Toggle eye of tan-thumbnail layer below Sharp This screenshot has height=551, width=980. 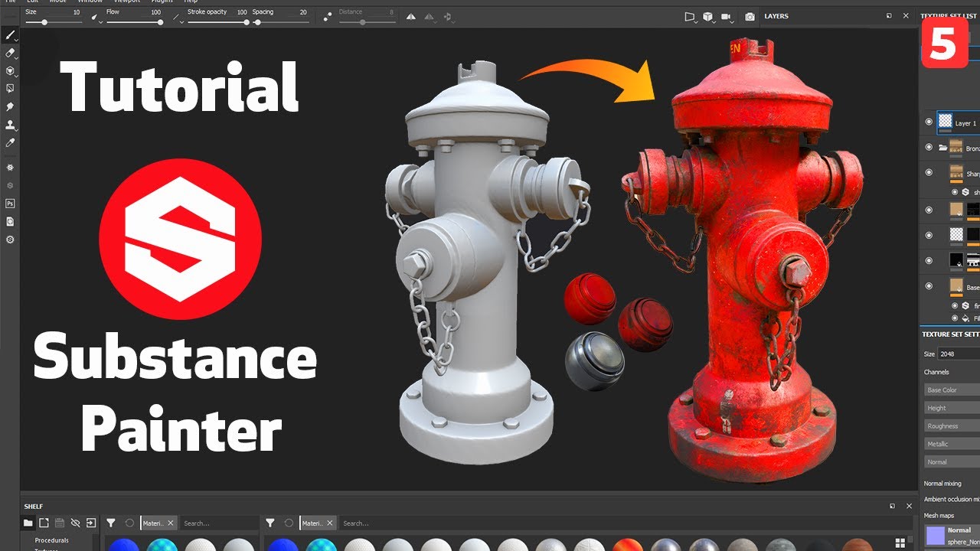pyautogui.click(x=929, y=210)
